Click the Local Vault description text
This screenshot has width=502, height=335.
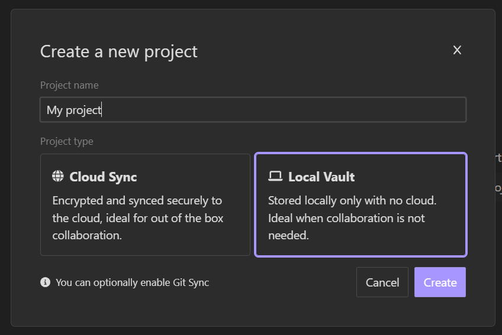(352, 218)
